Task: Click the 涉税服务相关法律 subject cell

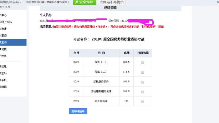Action: pos(101,91)
